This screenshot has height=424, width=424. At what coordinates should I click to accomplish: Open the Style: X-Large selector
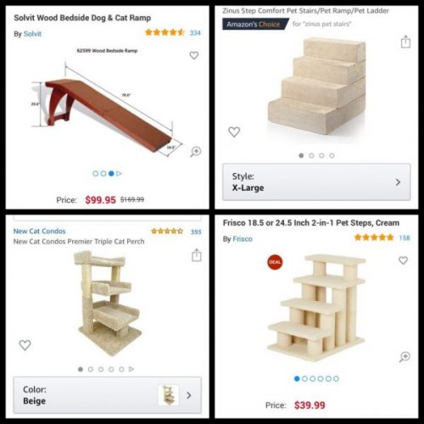pyautogui.click(x=316, y=182)
